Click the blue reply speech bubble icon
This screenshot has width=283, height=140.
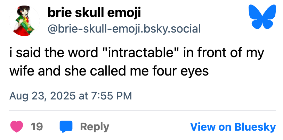(66, 126)
